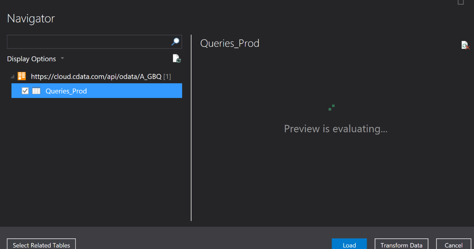Click the table icon beside Queries_Prod
The height and width of the screenshot is (249, 474).
[x=36, y=91]
